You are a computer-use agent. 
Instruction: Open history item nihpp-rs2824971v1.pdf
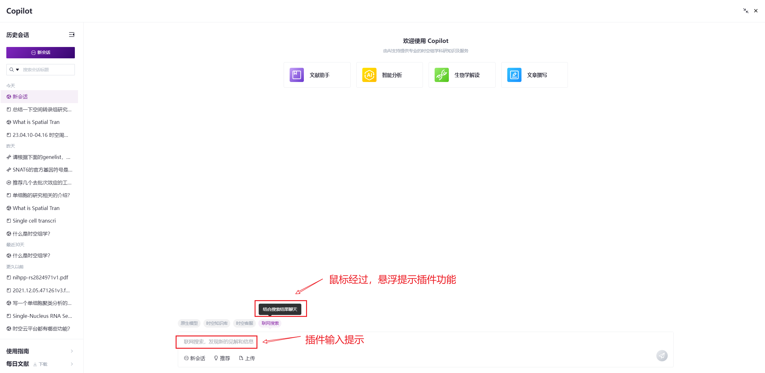point(40,277)
